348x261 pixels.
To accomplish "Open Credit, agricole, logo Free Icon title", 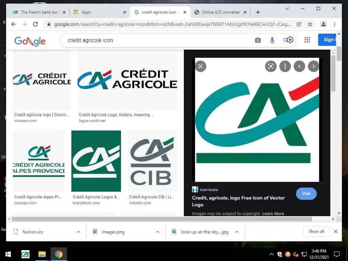I will (238, 201).
